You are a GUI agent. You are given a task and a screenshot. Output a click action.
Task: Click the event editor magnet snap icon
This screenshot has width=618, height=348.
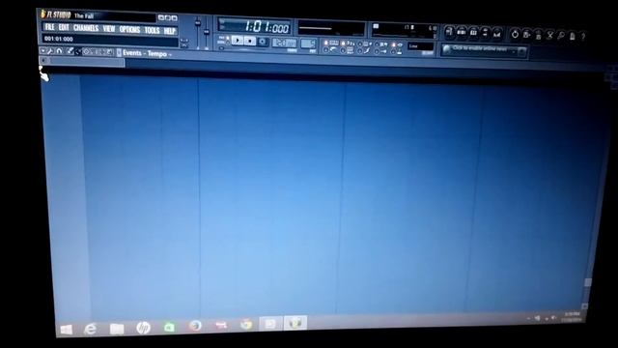(x=59, y=51)
